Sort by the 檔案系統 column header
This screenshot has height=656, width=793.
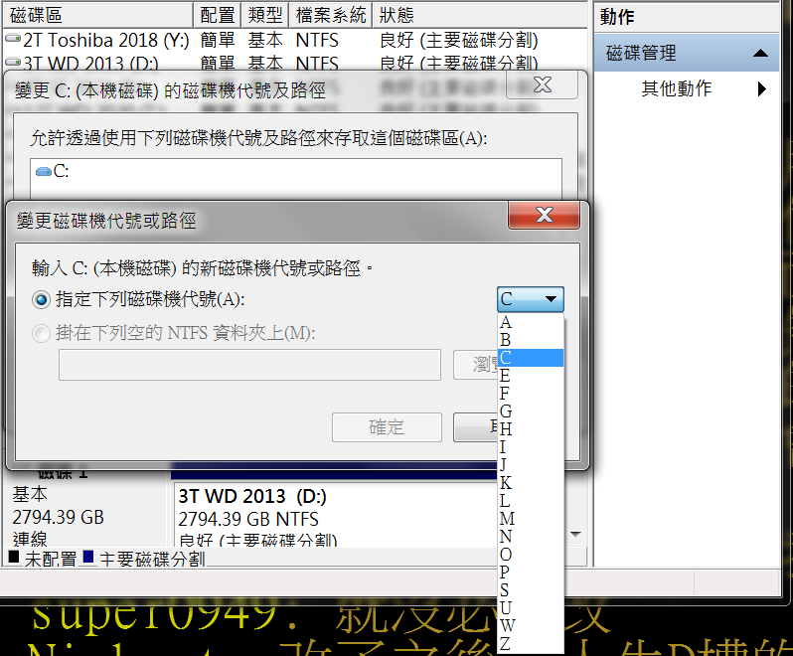[330, 15]
